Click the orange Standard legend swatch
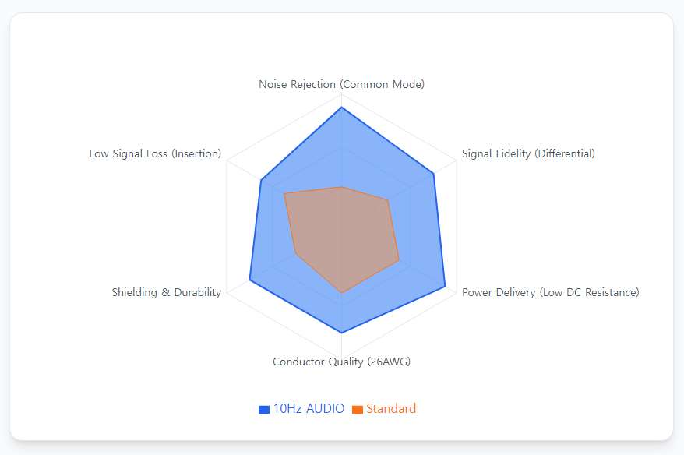This screenshot has height=455, width=684. coord(358,409)
